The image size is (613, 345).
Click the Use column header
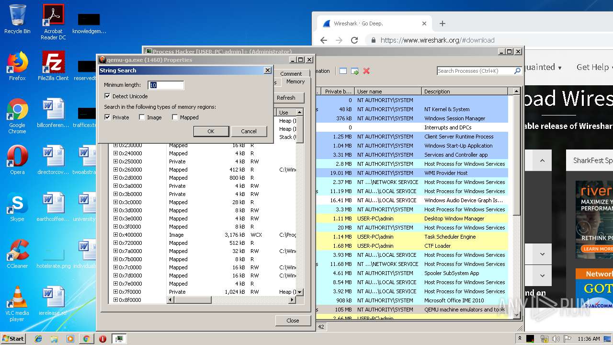(x=286, y=112)
